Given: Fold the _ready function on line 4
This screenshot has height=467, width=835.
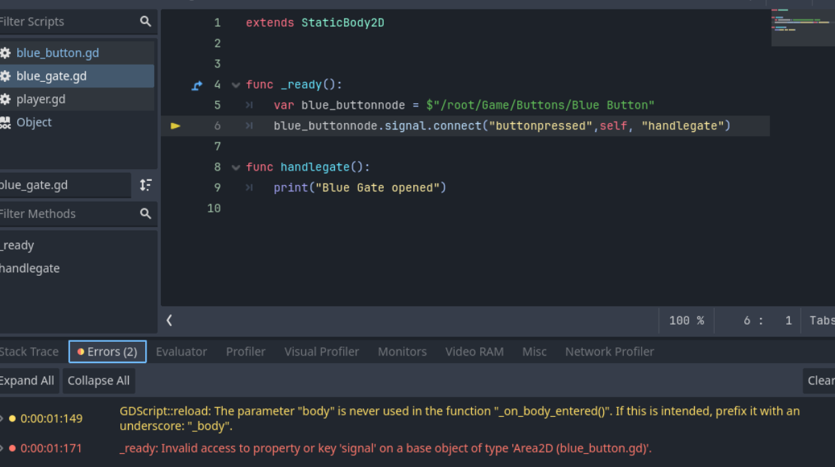Looking at the screenshot, I should click(236, 85).
